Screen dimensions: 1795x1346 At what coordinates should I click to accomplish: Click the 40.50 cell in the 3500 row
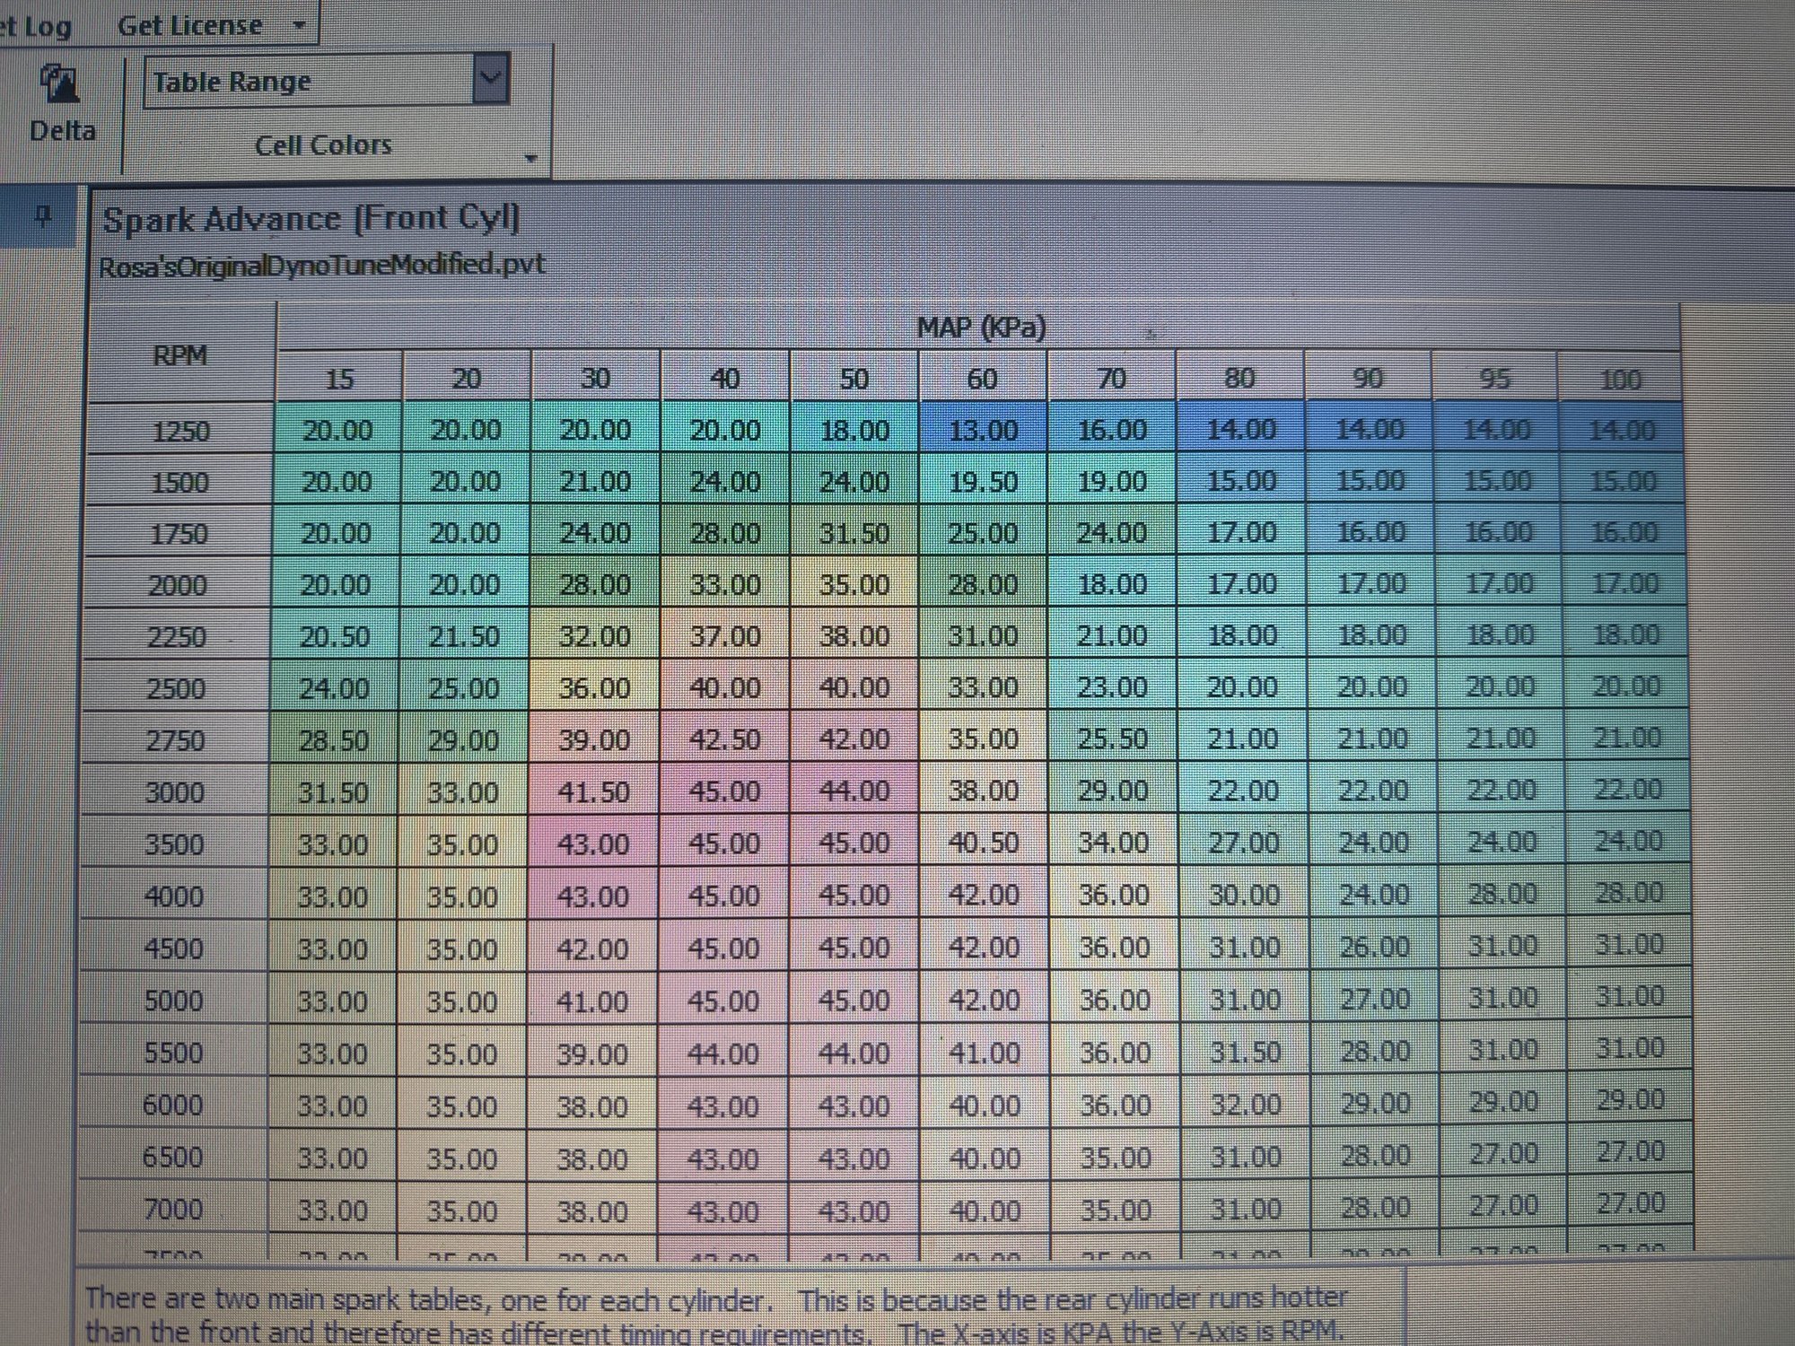984,843
